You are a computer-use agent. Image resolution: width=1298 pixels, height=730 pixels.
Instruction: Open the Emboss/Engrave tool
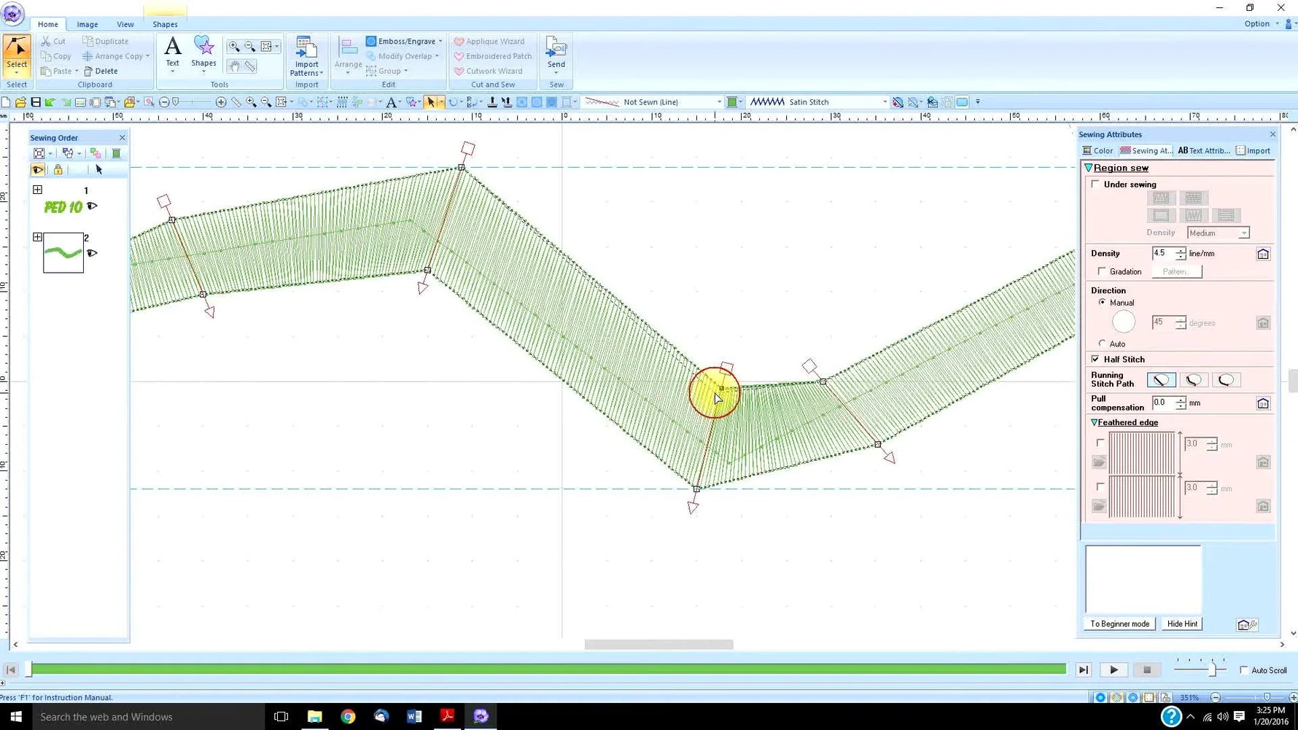click(x=401, y=41)
